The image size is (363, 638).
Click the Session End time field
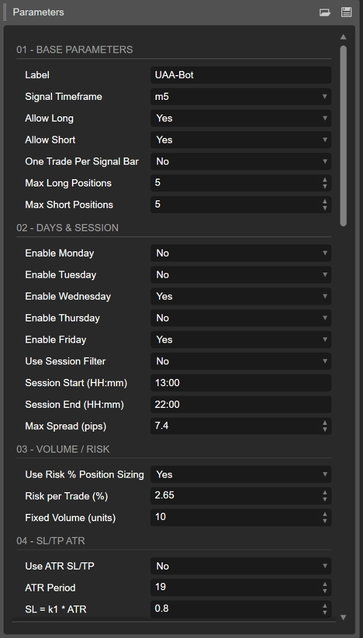point(240,405)
